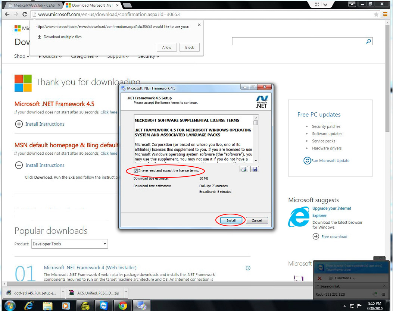
Task: Bookmark this page with the star icon
Action: [376, 15]
